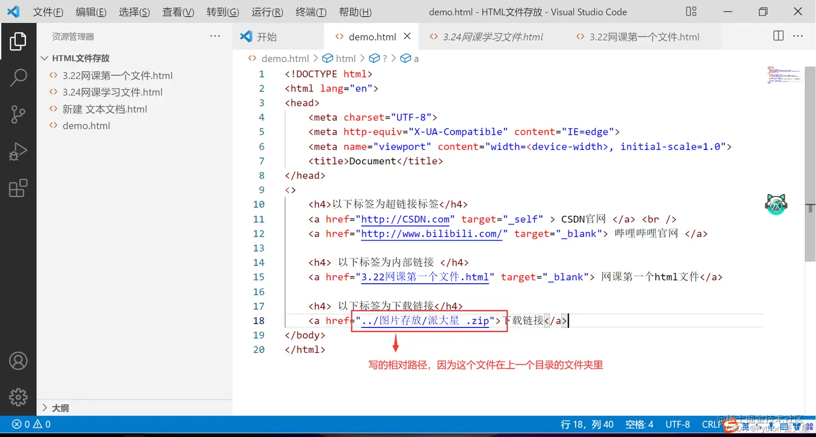
Task: Click 行 18, 列 40 cursor position status
Action: click(587, 424)
